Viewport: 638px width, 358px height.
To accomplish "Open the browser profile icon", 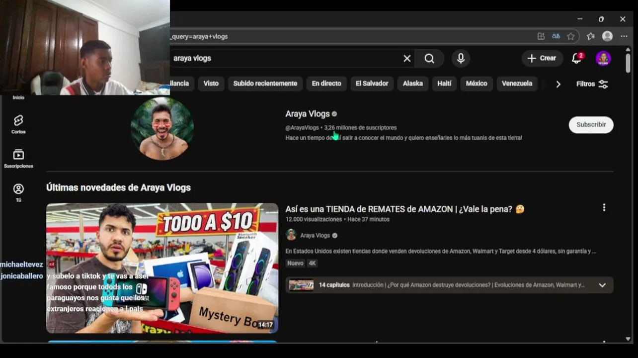I will (x=607, y=36).
